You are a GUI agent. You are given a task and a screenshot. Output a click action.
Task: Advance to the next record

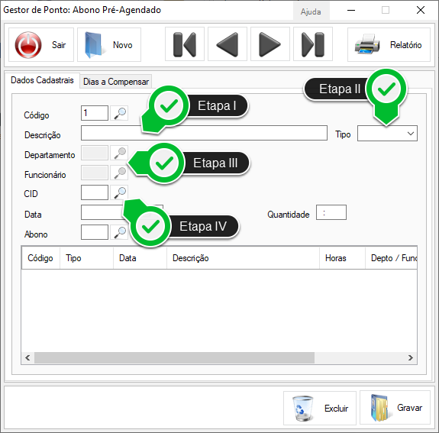tap(270, 44)
